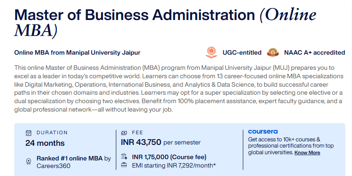Click Online MBA from Manipal University Jaipur
The image size is (352, 176).
tap(77, 52)
